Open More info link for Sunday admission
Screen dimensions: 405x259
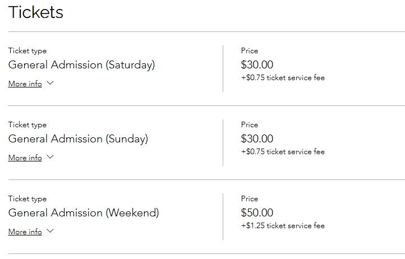(25, 158)
